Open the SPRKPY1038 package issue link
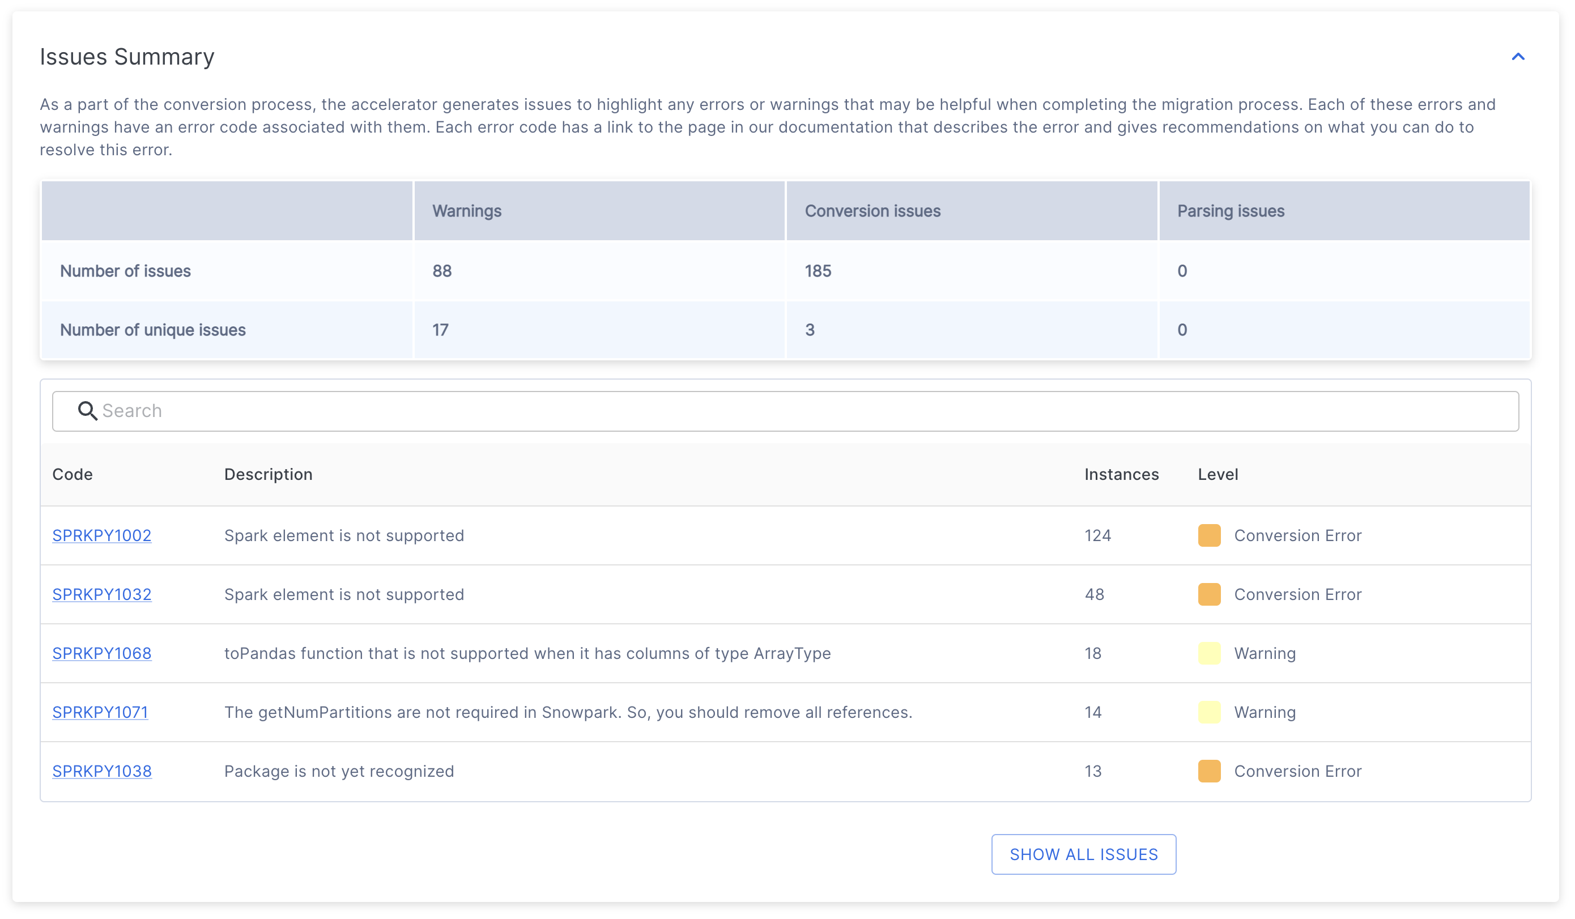 pyautogui.click(x=101, y=771)
